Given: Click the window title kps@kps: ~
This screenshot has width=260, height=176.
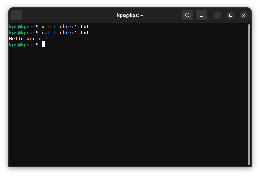Looking at the screenshot, I should [x=130, y=15].
